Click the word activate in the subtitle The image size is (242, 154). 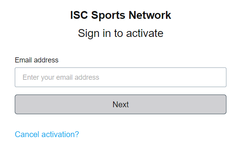click(x=145, y=33)
